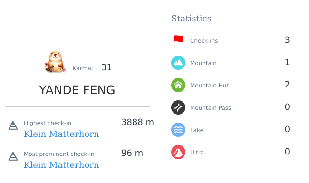Click the Ultra label
This screenshot has height=183, width=309.
[x=197, y=153]
